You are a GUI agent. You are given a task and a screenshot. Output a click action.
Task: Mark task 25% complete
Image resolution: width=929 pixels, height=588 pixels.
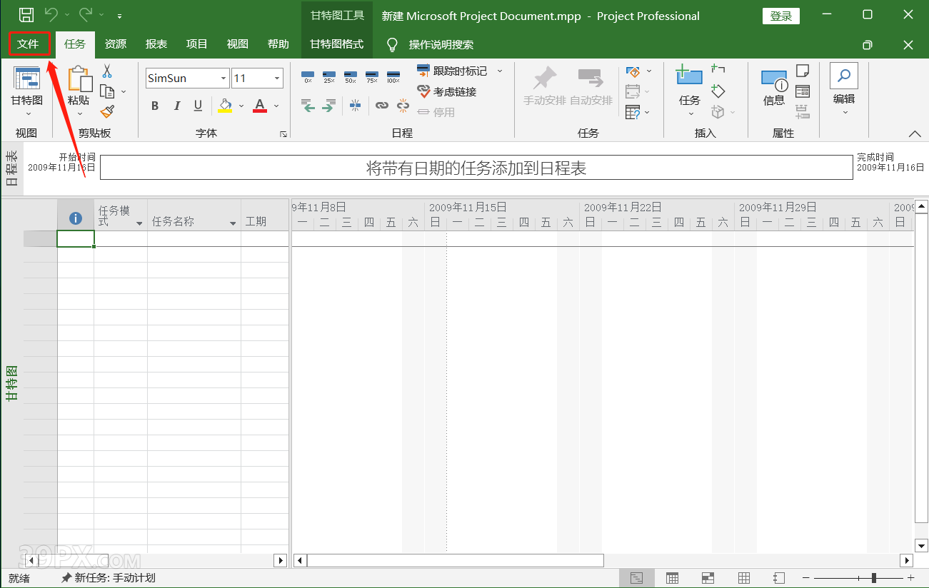click(329, 77)
